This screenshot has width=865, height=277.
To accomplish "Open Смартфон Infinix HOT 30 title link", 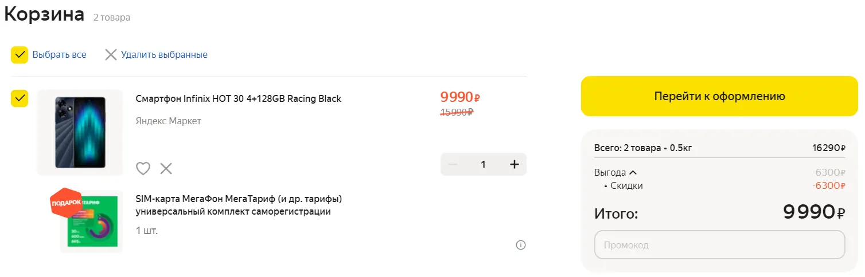I will coord(238,98).
